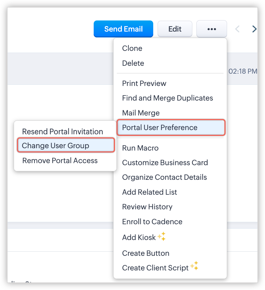Select Resend Portal Invitation
This screenshot has width=265, height=290.
(x=62, y=132)
